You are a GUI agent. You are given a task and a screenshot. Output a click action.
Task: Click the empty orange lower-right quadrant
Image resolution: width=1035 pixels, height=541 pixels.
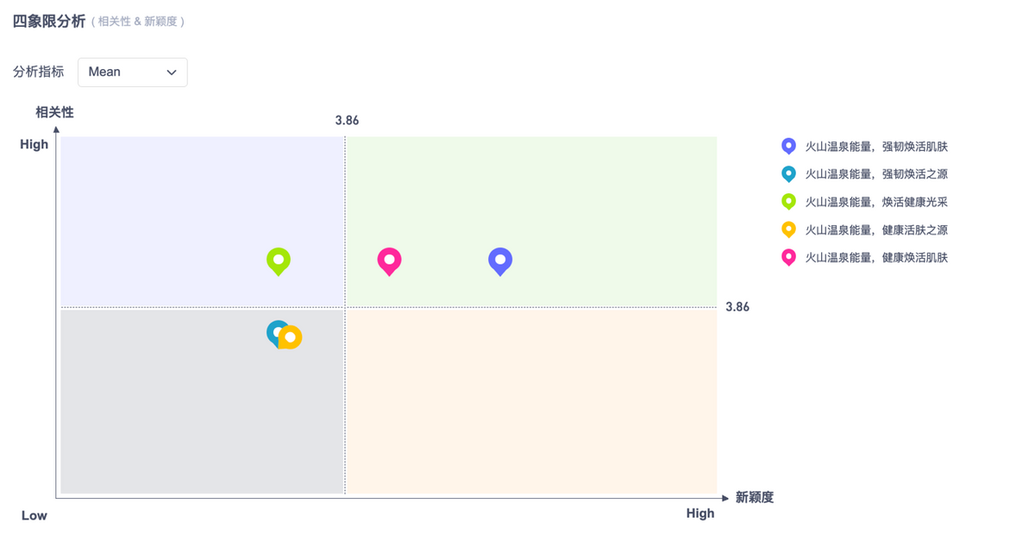click(531, 401)
